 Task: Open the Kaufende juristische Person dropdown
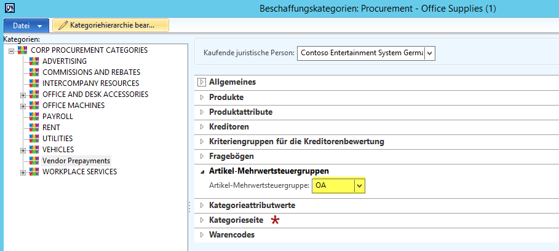[430, 53]
